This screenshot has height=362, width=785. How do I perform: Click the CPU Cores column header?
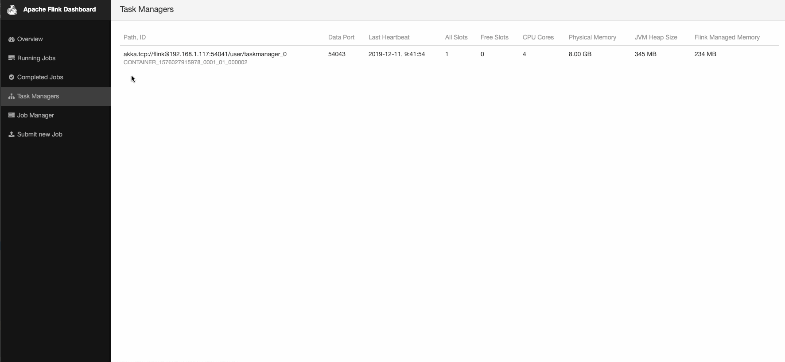pos(538,37)
